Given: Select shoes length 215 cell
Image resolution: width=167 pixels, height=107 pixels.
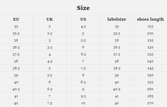Looking at the screenshot, I should click(x=150, y=26).
